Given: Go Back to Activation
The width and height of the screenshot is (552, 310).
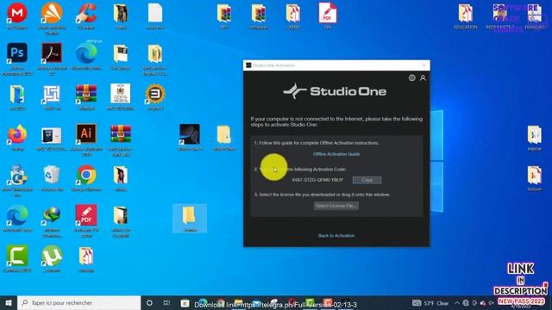Looking at the screenshot, I should tap(336, 235).
